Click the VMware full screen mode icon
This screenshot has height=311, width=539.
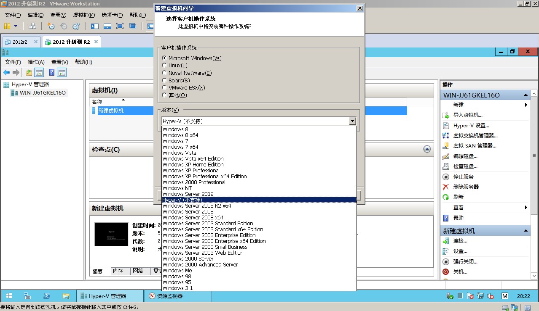[x=120, y=26]
